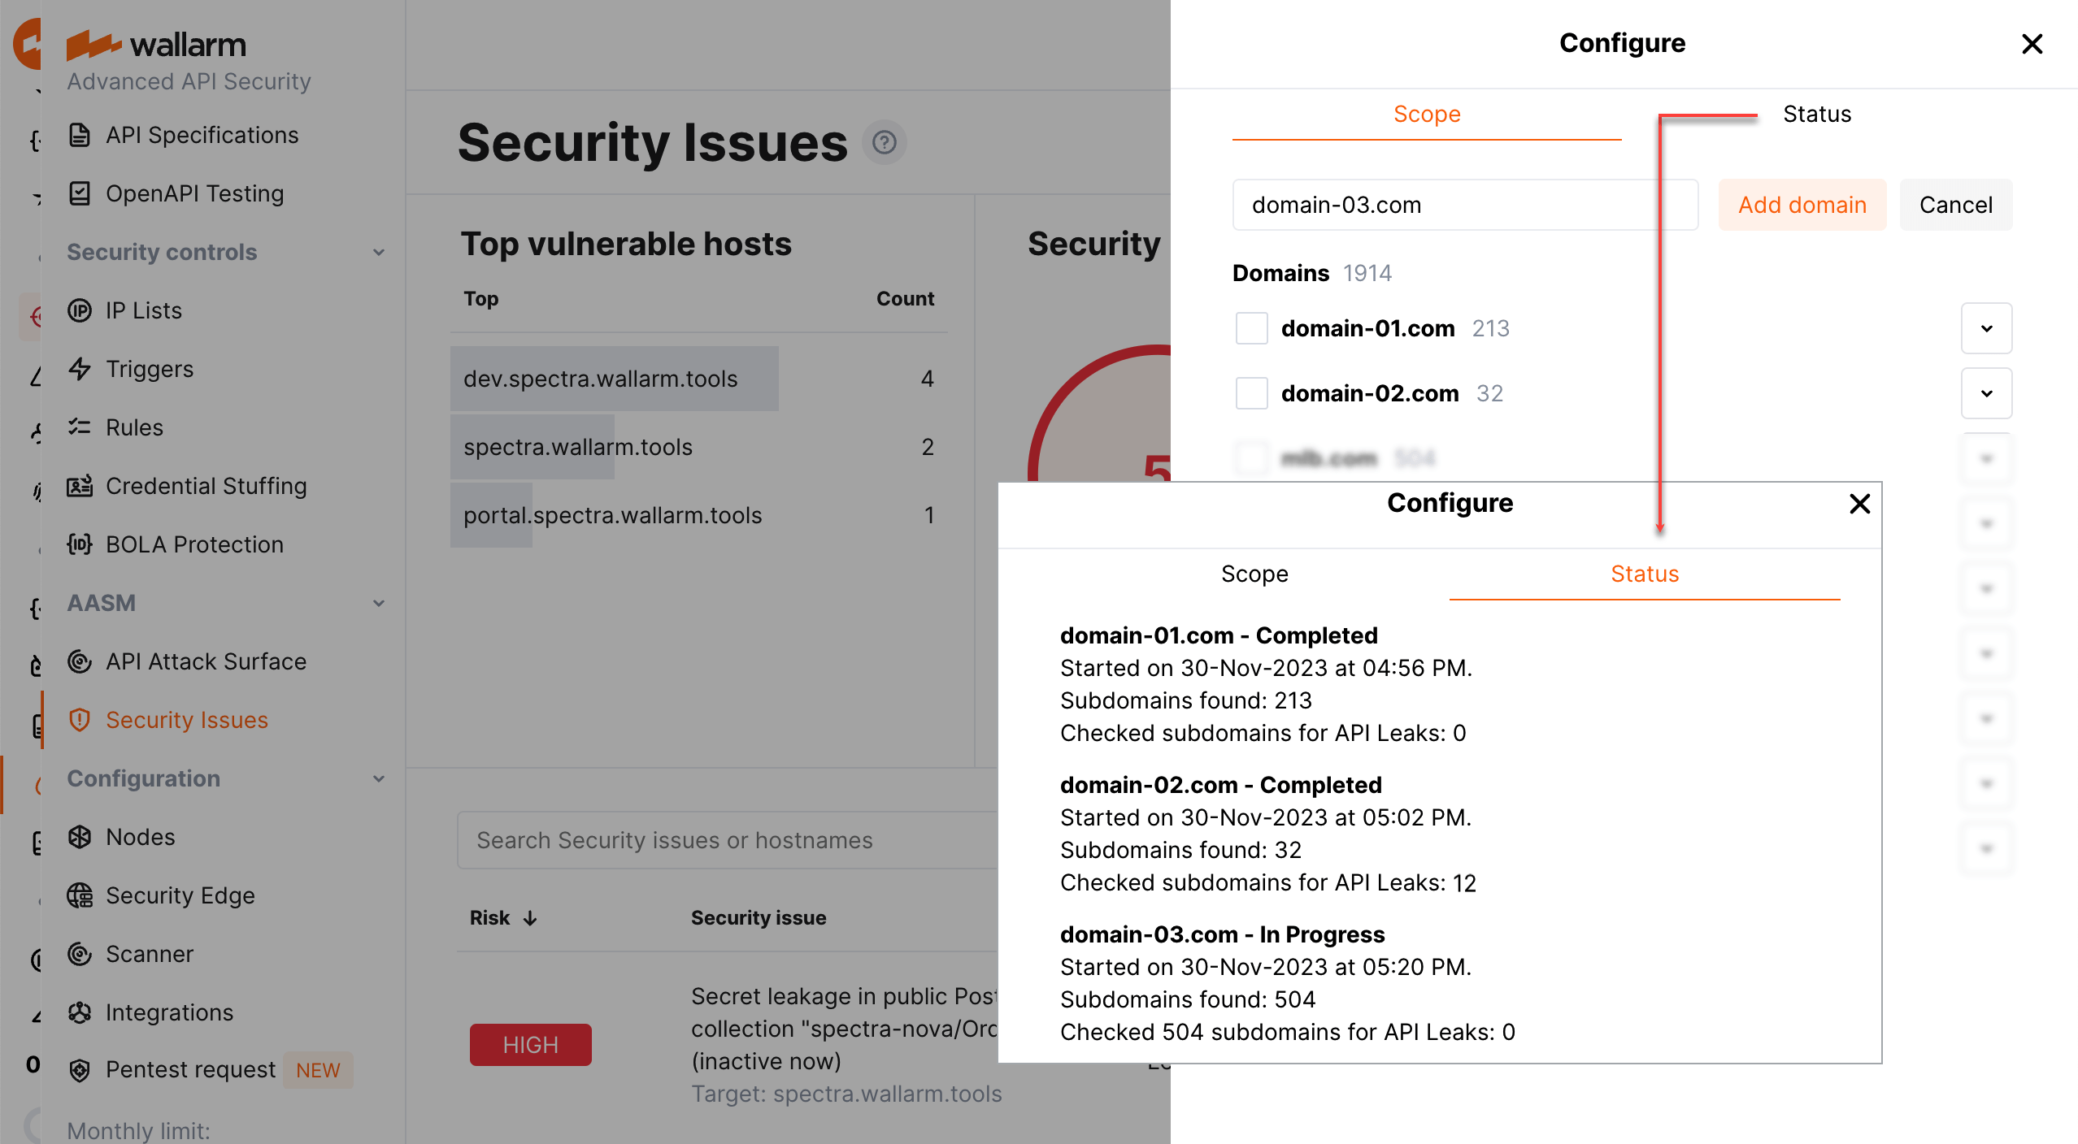Check the domain-02.com checkbox
The width and height of the screenshot is (2078, 1144).
[x=1251, y=393]
